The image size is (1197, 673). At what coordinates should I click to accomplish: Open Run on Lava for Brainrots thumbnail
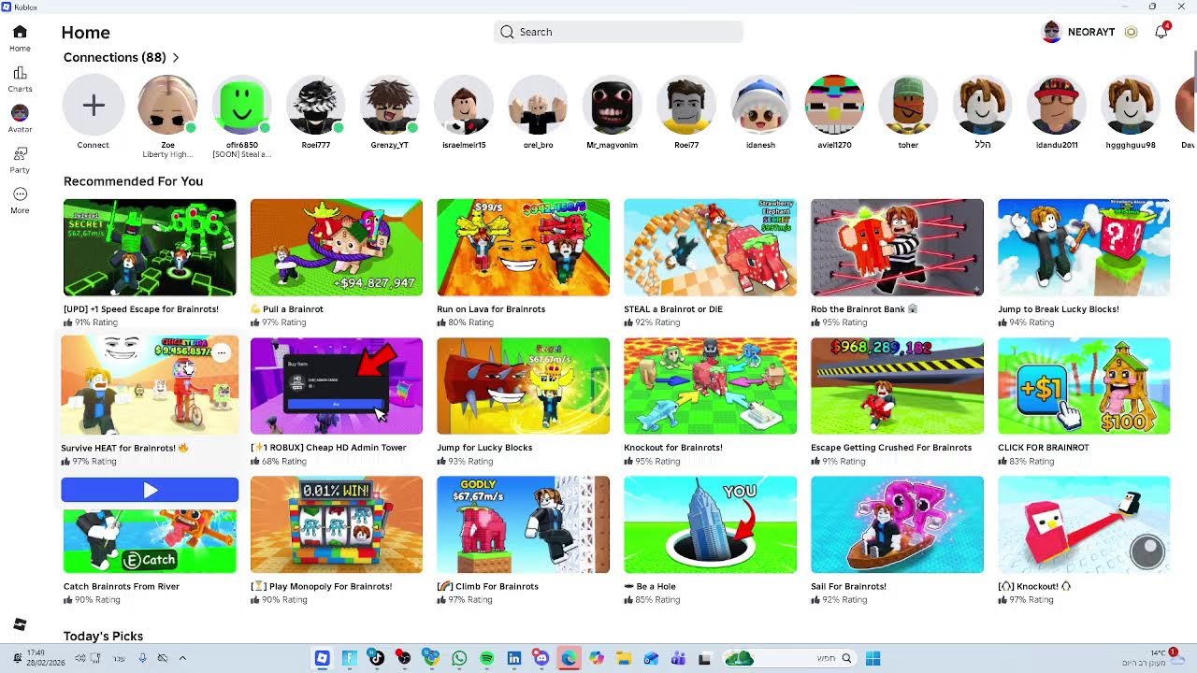pyautogui.click(x=523, y=248)
